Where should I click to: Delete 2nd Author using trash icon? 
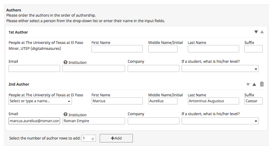pos(262,84)
